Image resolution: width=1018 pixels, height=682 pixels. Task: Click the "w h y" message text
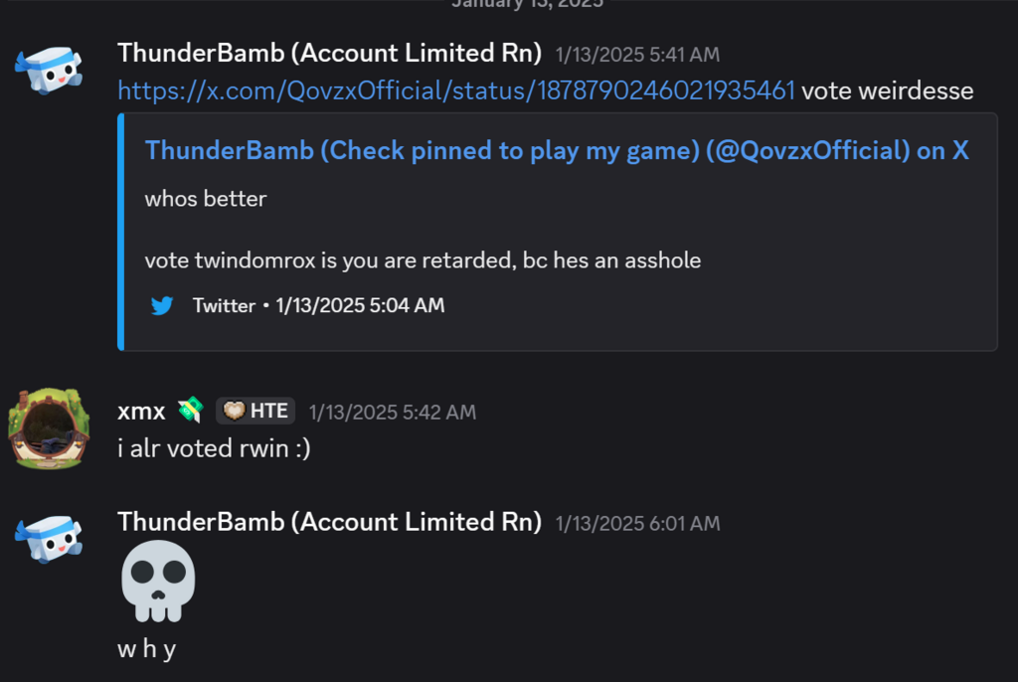(x=146, y=649)
